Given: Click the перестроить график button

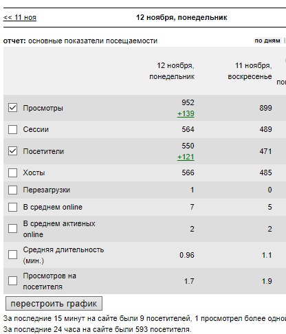Looking at the screenshot, I should coord(54,304).
